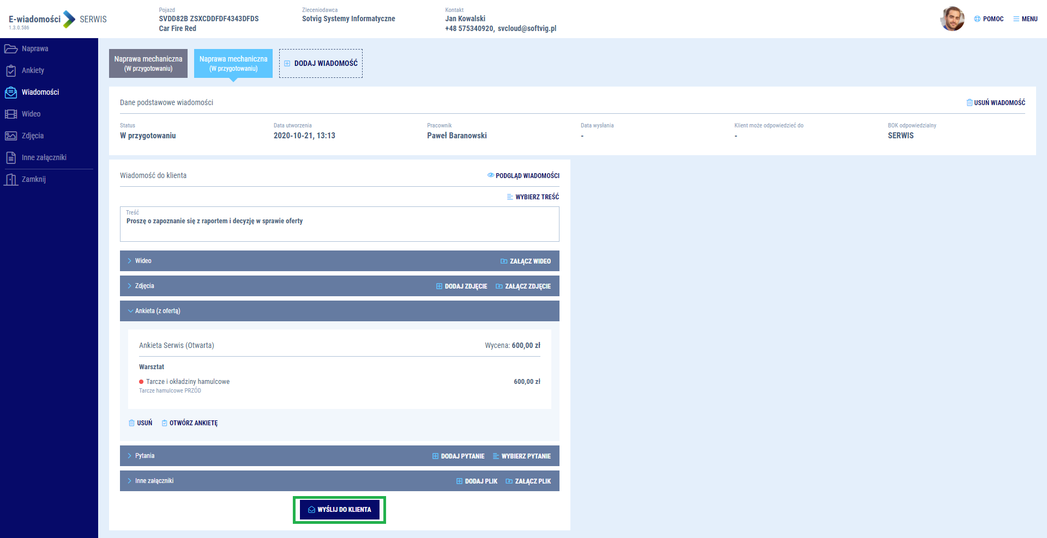This screenshot has width=1047, height=538.
Task: Switch to first Naprawa mechaniczna tab
Action: coord(148,63)
